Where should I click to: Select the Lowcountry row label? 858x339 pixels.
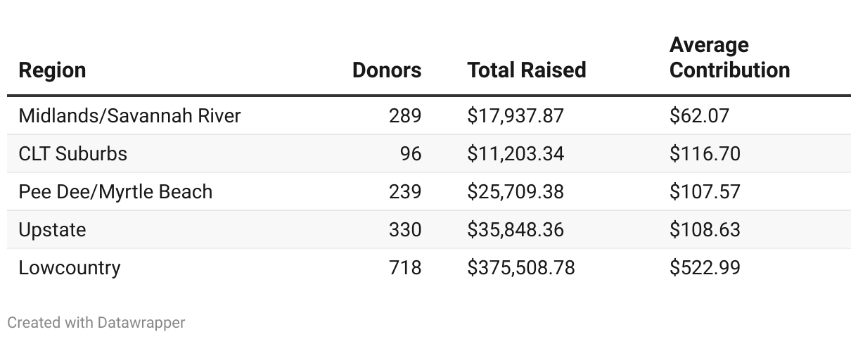coord(70,267)
